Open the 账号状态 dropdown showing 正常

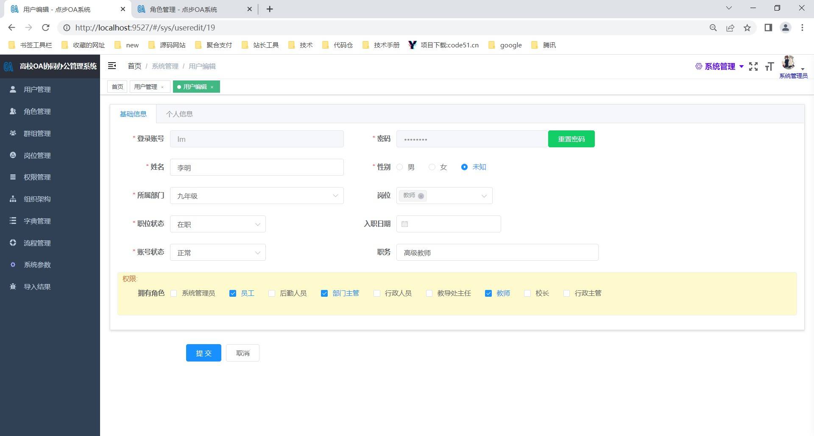tap(218, 252)
